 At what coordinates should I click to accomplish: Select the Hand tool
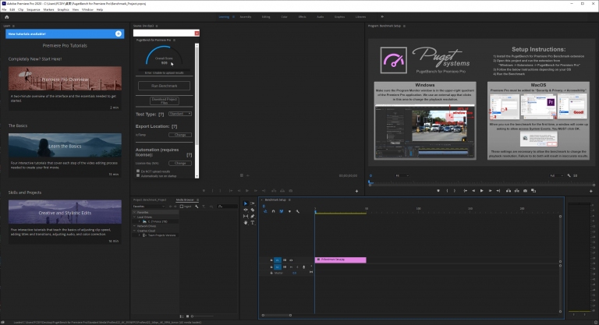click(246, 223)
